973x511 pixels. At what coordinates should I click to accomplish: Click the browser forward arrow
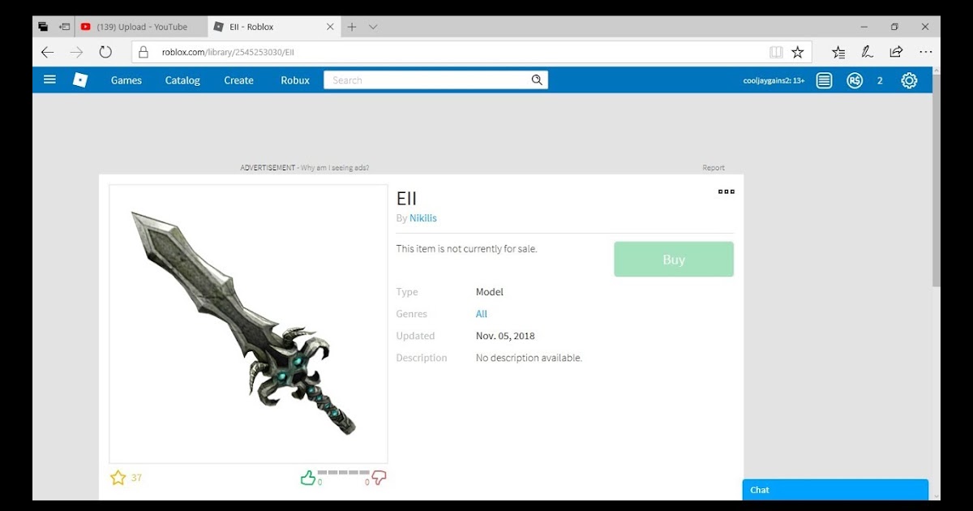click(x=76, y=52)
